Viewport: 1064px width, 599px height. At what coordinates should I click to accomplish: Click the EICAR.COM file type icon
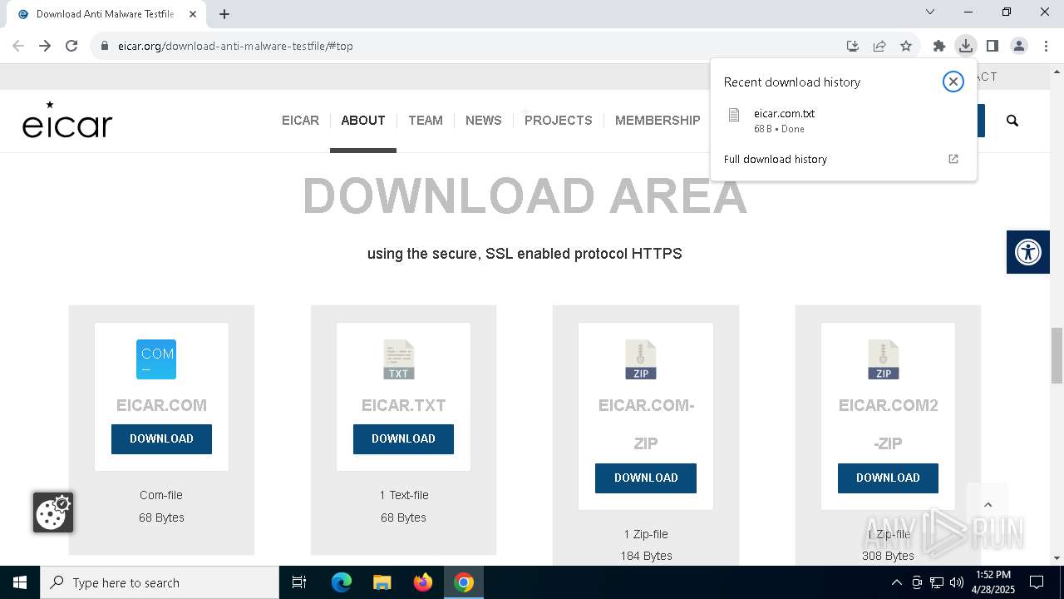pos(156,359)
